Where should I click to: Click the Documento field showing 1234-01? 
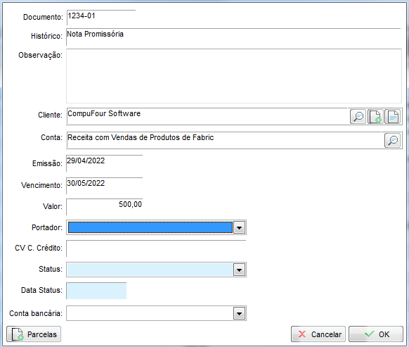[101, 18]
